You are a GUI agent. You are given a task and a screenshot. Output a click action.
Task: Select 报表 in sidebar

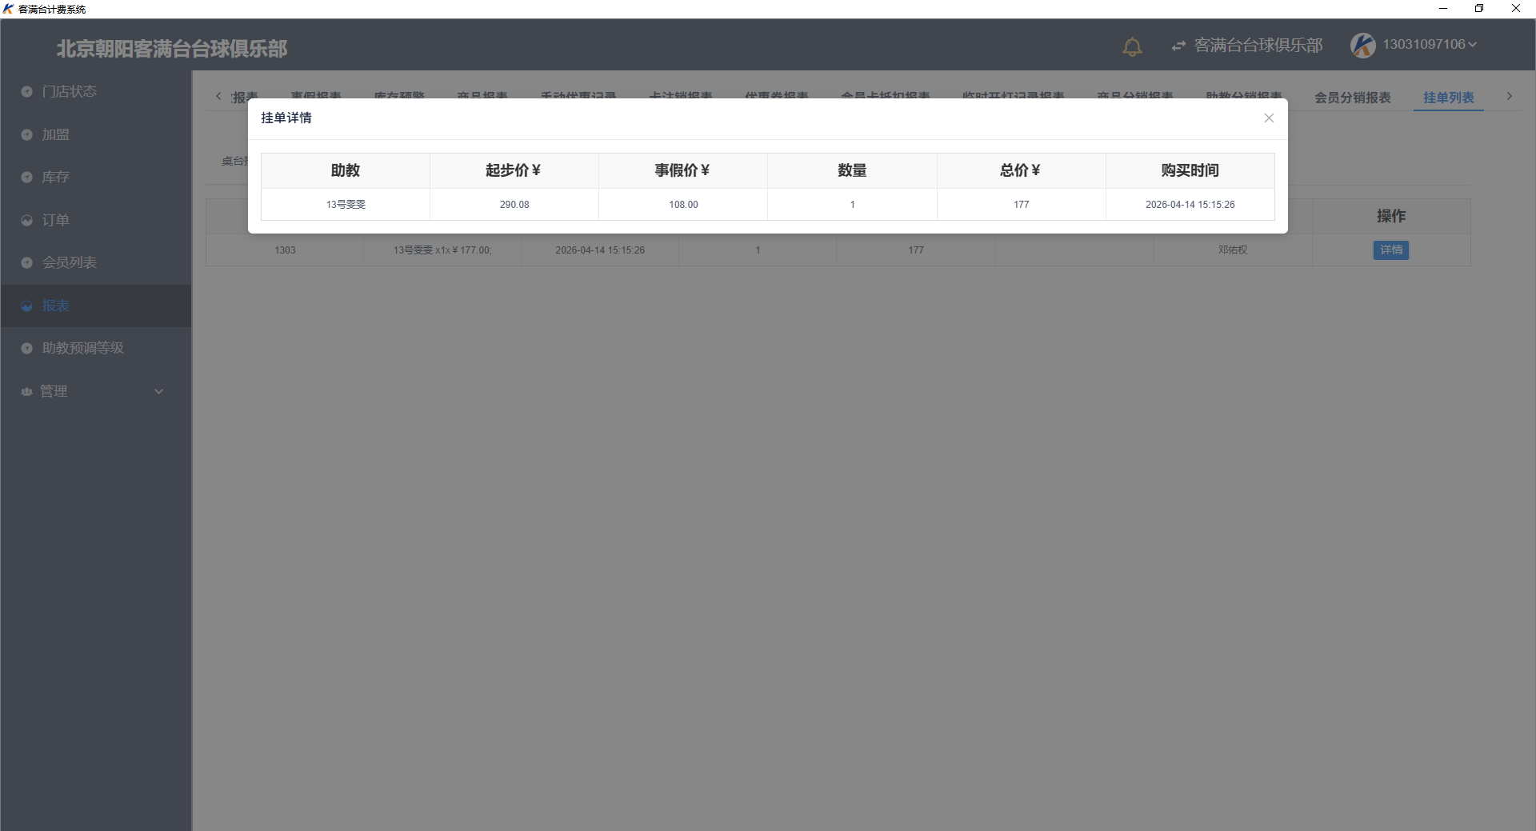(x=96, y=306)
